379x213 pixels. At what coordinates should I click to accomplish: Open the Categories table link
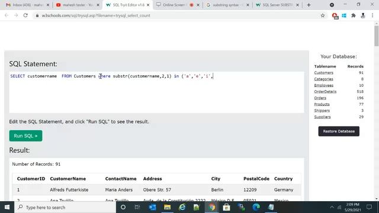tap(324, 79)
